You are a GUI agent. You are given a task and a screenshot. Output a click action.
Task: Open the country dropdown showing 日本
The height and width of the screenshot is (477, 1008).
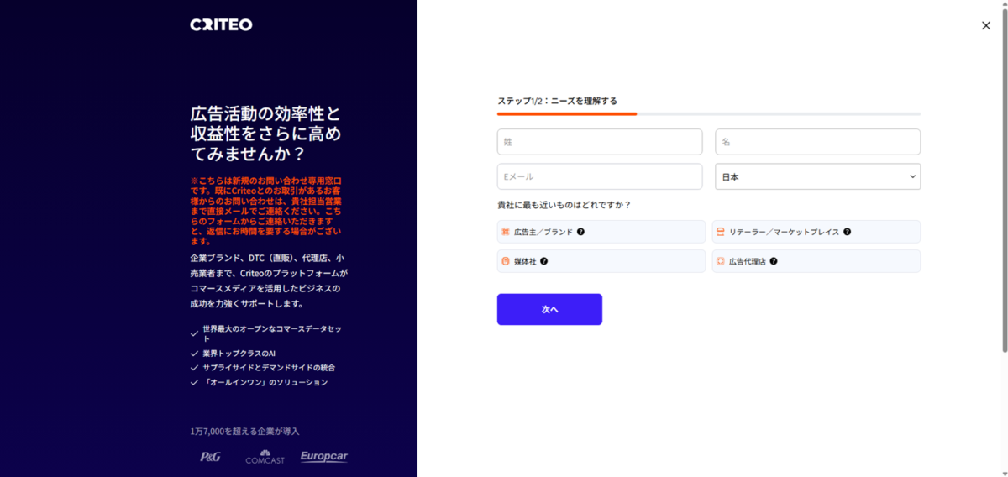click(818, 176)
